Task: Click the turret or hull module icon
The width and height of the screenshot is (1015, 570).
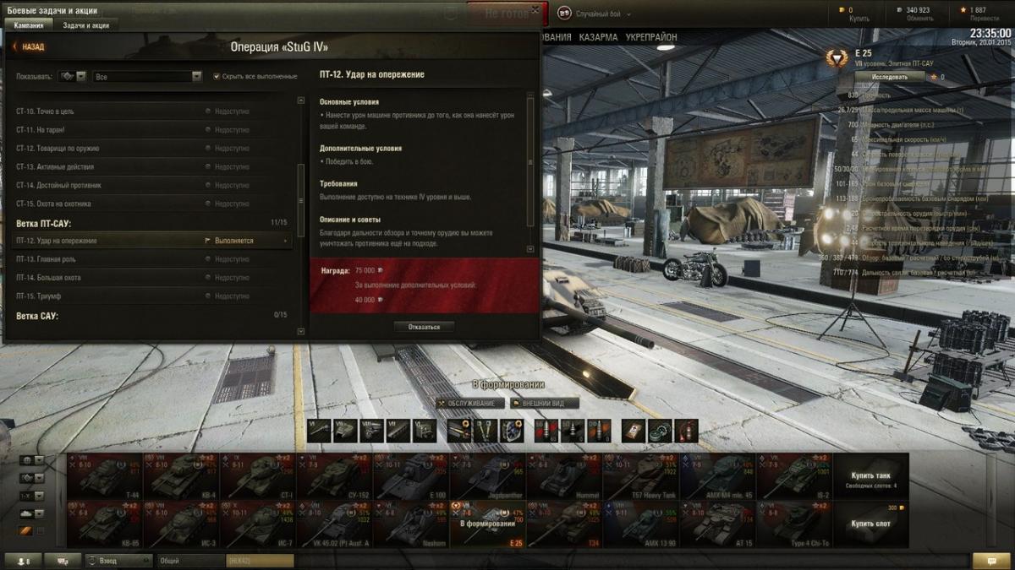Action: tap(345, 430)
